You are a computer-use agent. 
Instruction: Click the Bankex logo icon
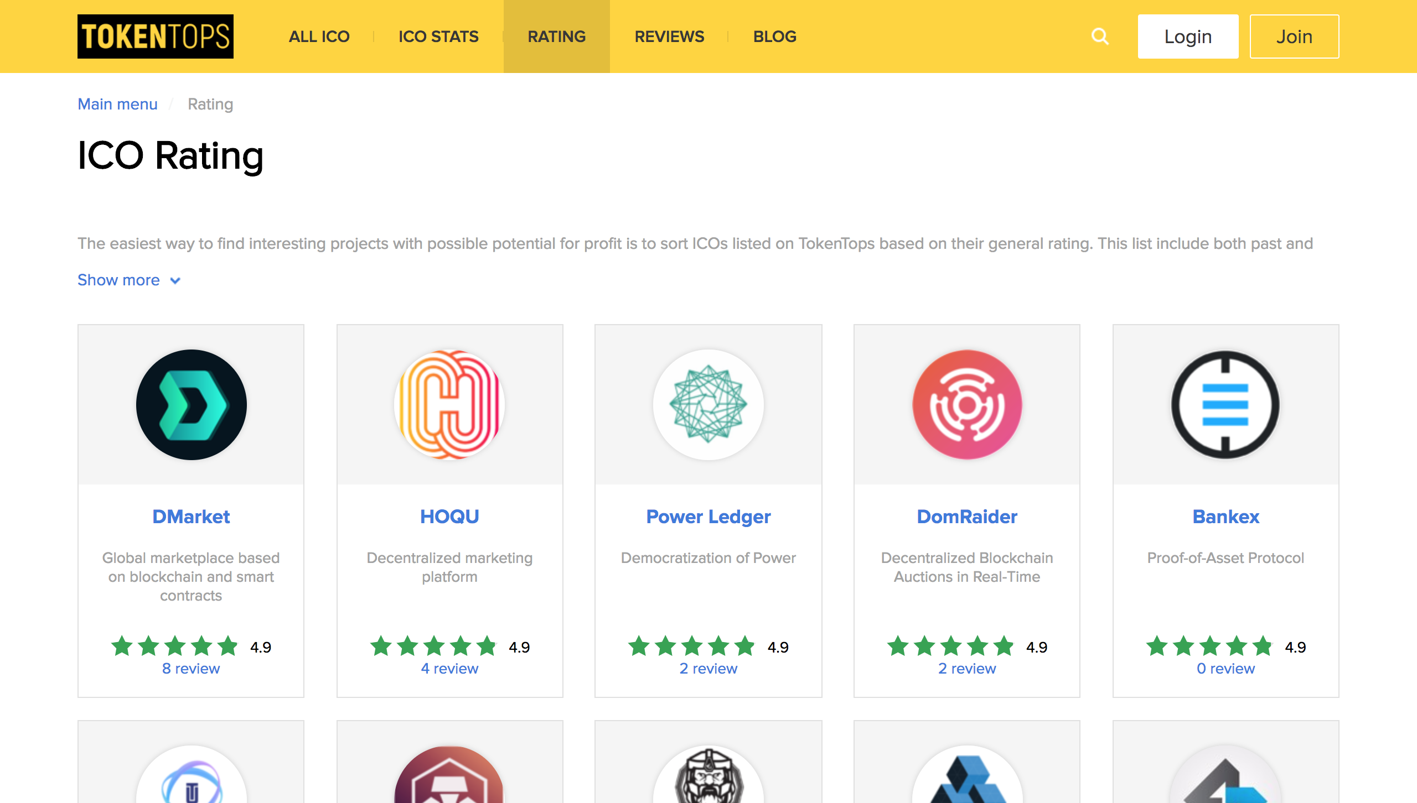[x=1225, y=404]
